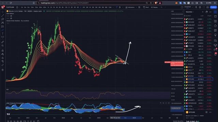Select the 30m timeframe
This screenshot has height=122, width=218.
point(41,7)
